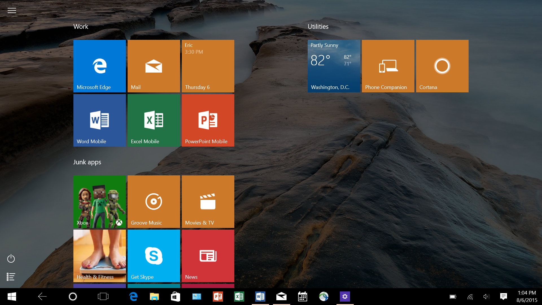Open the Health & Fitness tile
Image resolution: width=542 pixels, height=305 pixels.
pos(100,256)
